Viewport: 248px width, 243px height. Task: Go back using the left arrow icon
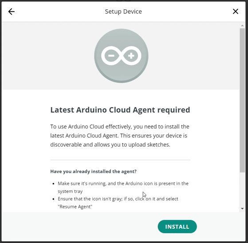[12, 12]
